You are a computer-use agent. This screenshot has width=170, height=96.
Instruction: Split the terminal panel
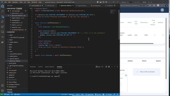click(x=106, y=67)
